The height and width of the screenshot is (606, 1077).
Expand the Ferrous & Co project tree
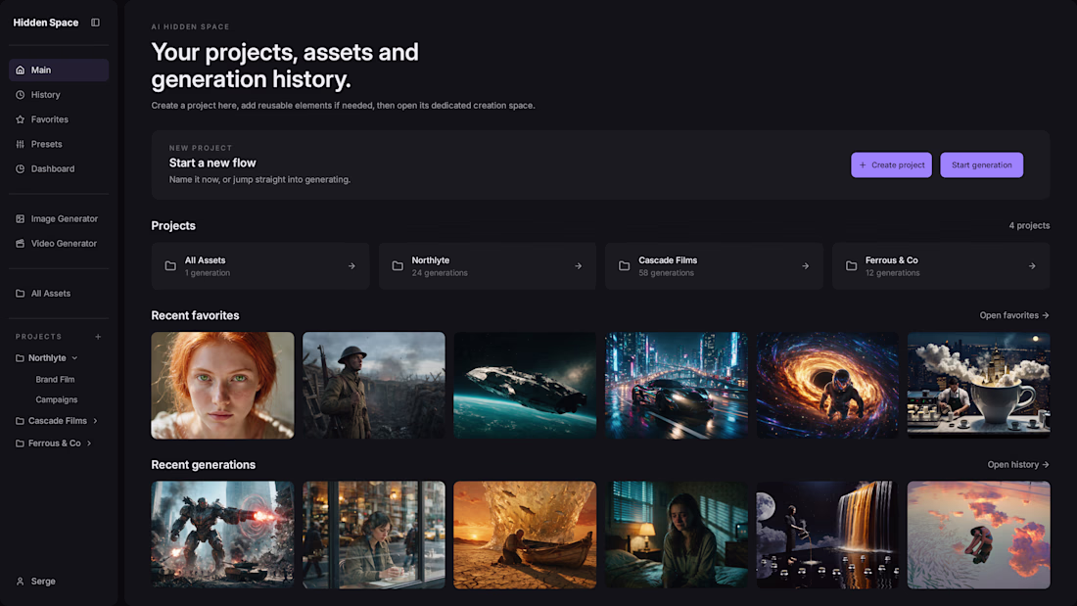point(89,443)
